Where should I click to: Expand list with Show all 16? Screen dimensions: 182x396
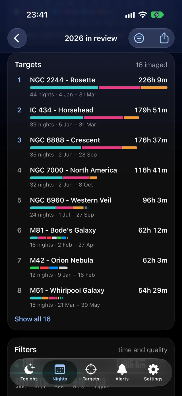[x=33, y=319]
